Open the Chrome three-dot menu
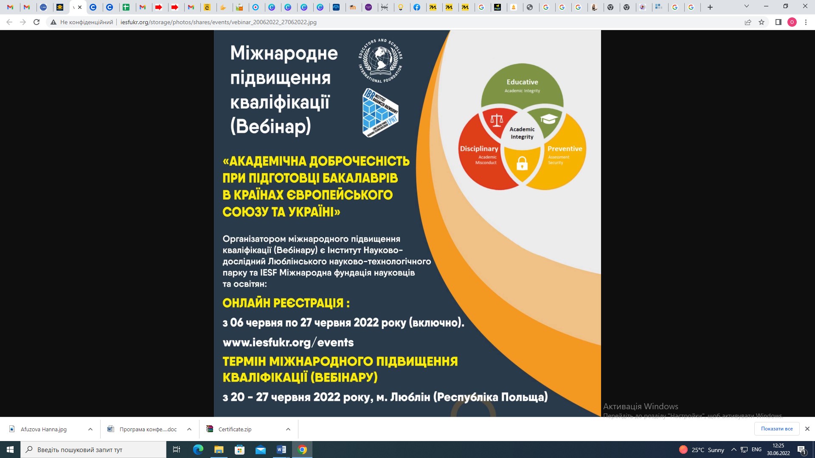The height and width of the screenshot is (458, 815). tap(806, 22)
